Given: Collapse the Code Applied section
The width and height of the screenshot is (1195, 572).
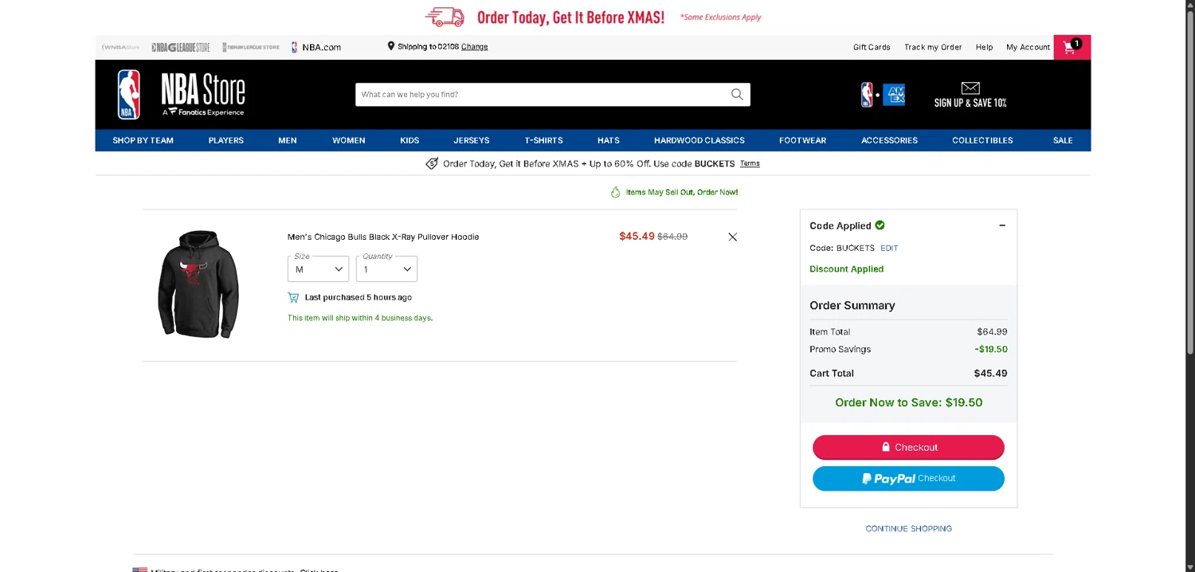Looking at the screenshot, I should pos(1002,225).
